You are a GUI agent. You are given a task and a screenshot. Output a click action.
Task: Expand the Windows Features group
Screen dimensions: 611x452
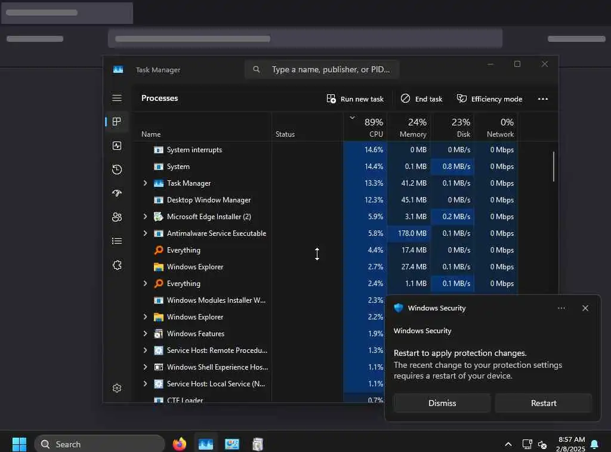tap(146, 333)
